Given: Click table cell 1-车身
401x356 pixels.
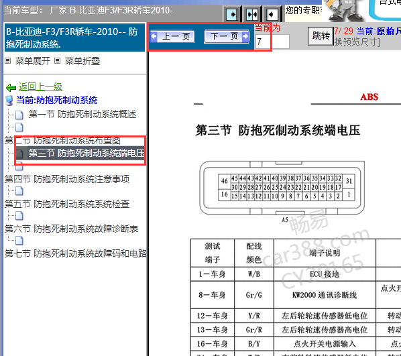Looking at the screenshot, I should pos(212,274).
